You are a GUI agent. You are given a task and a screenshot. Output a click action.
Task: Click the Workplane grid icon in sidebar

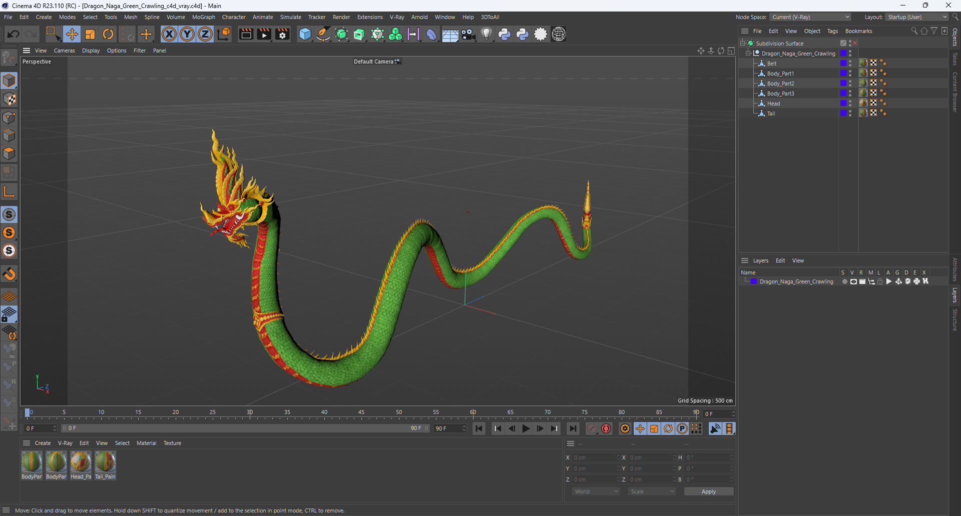[x=9, y=296]
